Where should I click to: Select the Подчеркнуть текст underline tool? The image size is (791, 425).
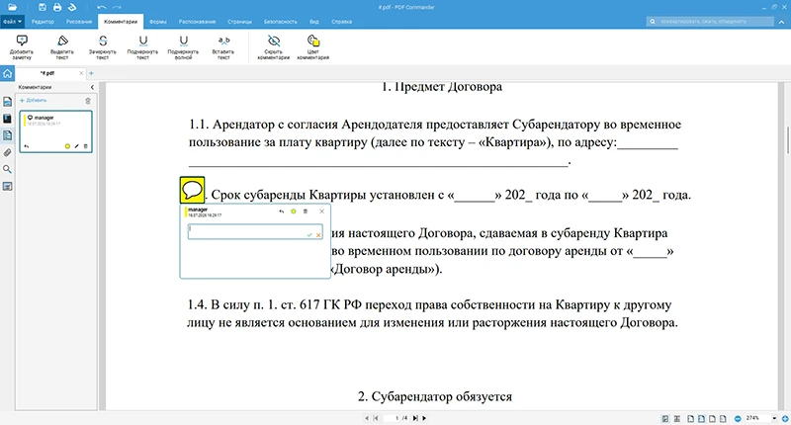pyautogui.click(x=142, y=47)
